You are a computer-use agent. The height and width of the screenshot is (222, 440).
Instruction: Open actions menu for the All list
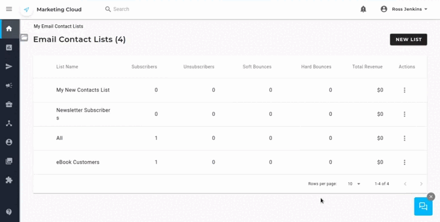pos(404,138)
